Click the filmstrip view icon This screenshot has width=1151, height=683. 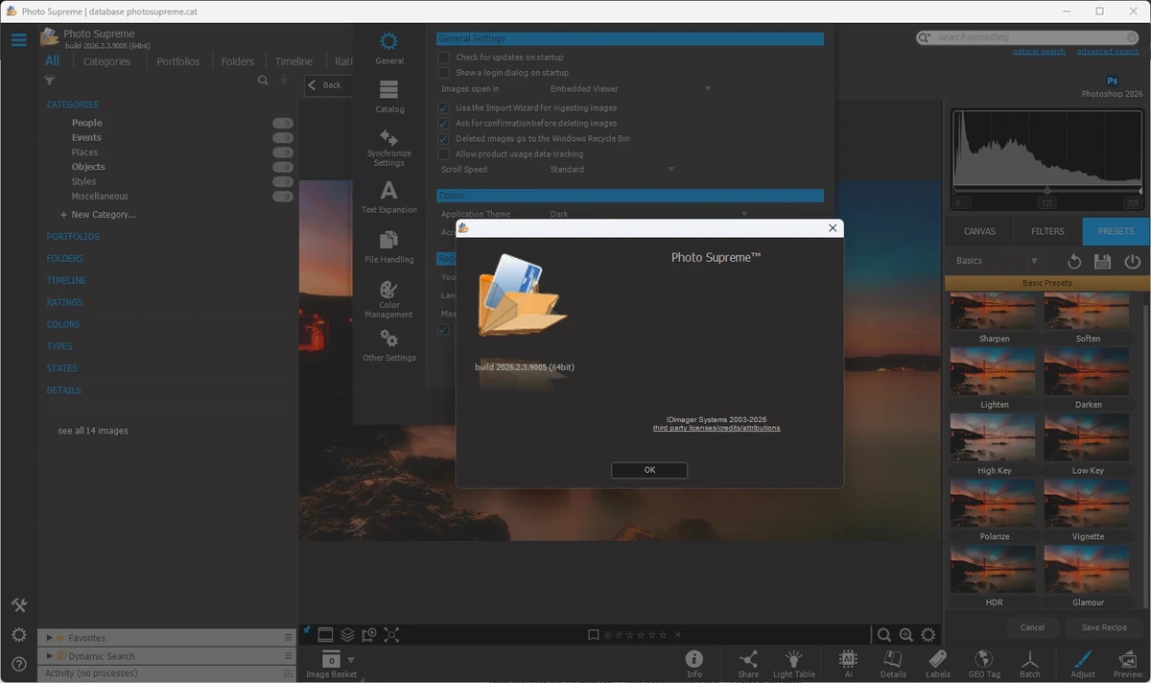pyautogui.click(x=325, y=635)
